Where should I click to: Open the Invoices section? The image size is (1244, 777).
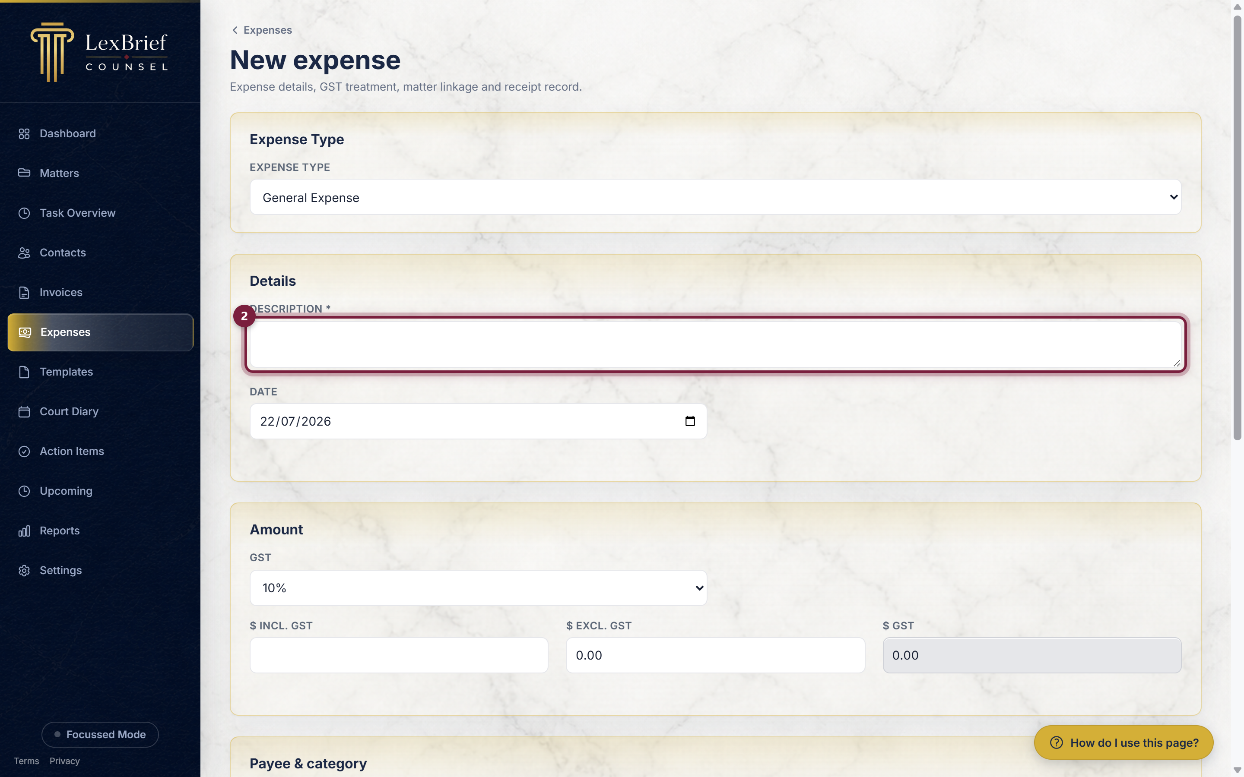100,292
